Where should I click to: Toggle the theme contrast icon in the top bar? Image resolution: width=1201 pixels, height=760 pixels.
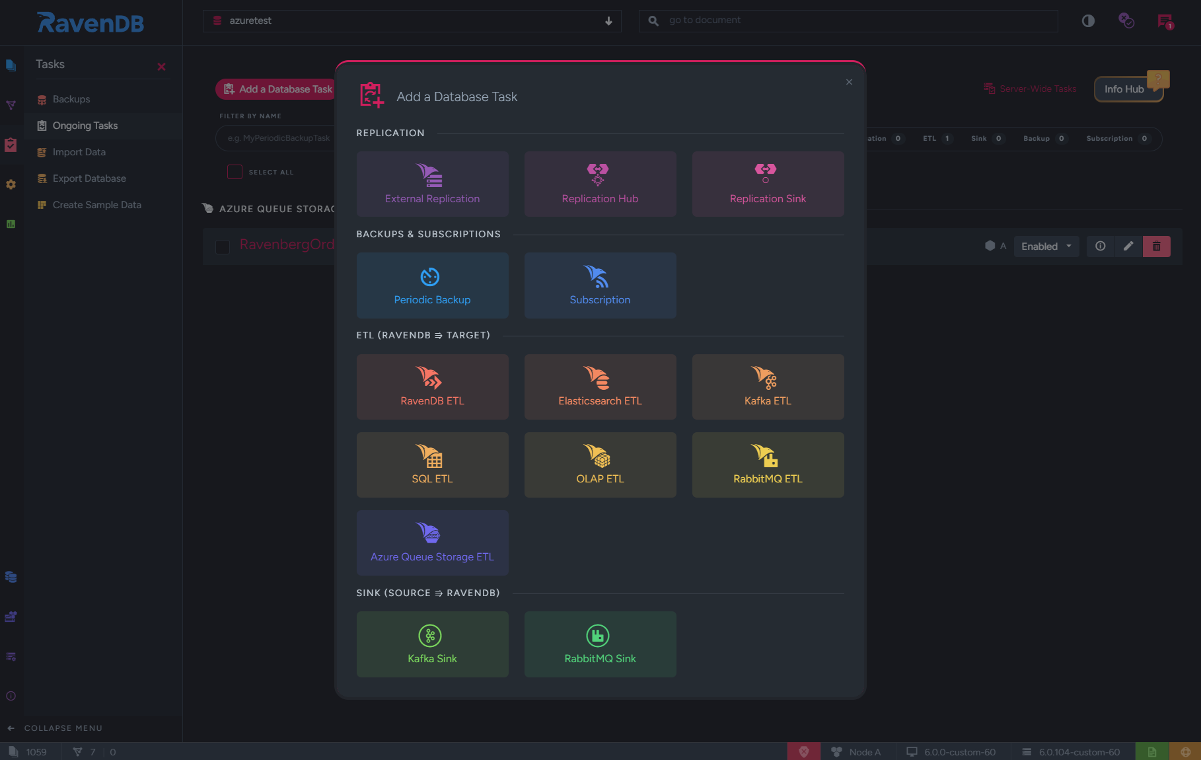tap(1088, 21)
